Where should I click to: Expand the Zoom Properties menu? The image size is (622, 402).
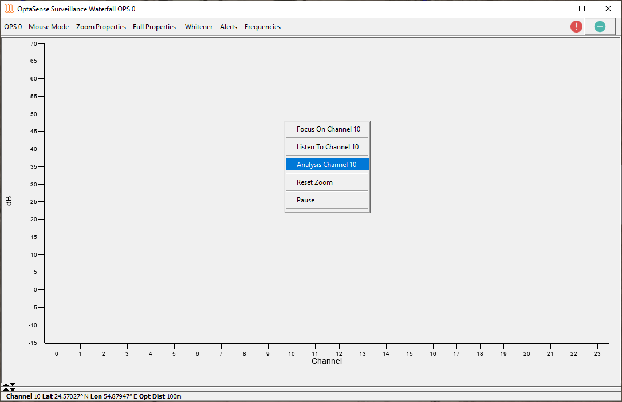(101, 27)
